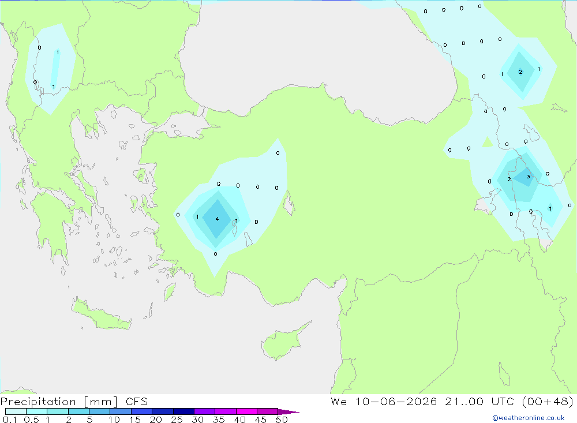The width and height of the screenshot is (577, 423).
Task: Select the 40–45 mm legend color swatch
Action: click(x=246, y=411)
